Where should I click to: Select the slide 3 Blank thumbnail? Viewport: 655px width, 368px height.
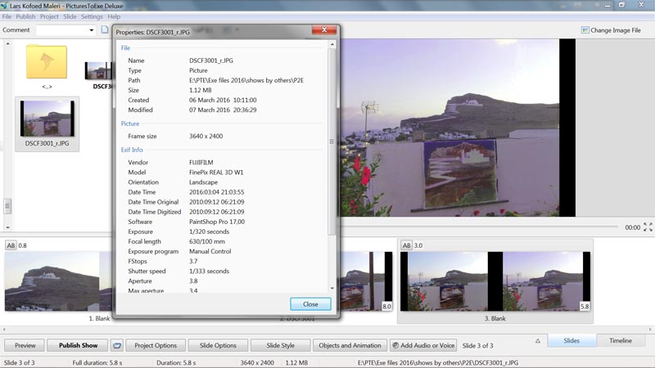(495, 281)
